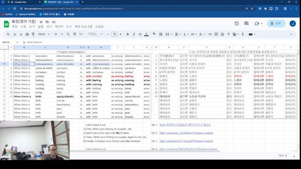Screen dimensions: 301x169
Task: Open the 데이터 (Data) menu
Action: click(59, 27)
